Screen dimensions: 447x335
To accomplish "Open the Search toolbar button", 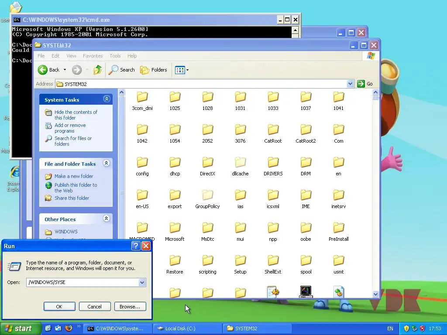I will click(122, 70).
